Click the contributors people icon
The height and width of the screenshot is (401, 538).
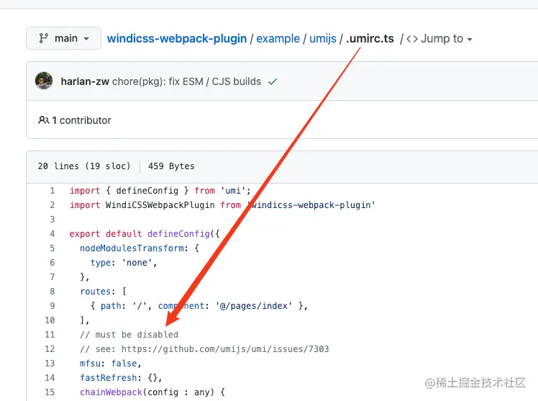pyautogui.click(x=44, y=120)
